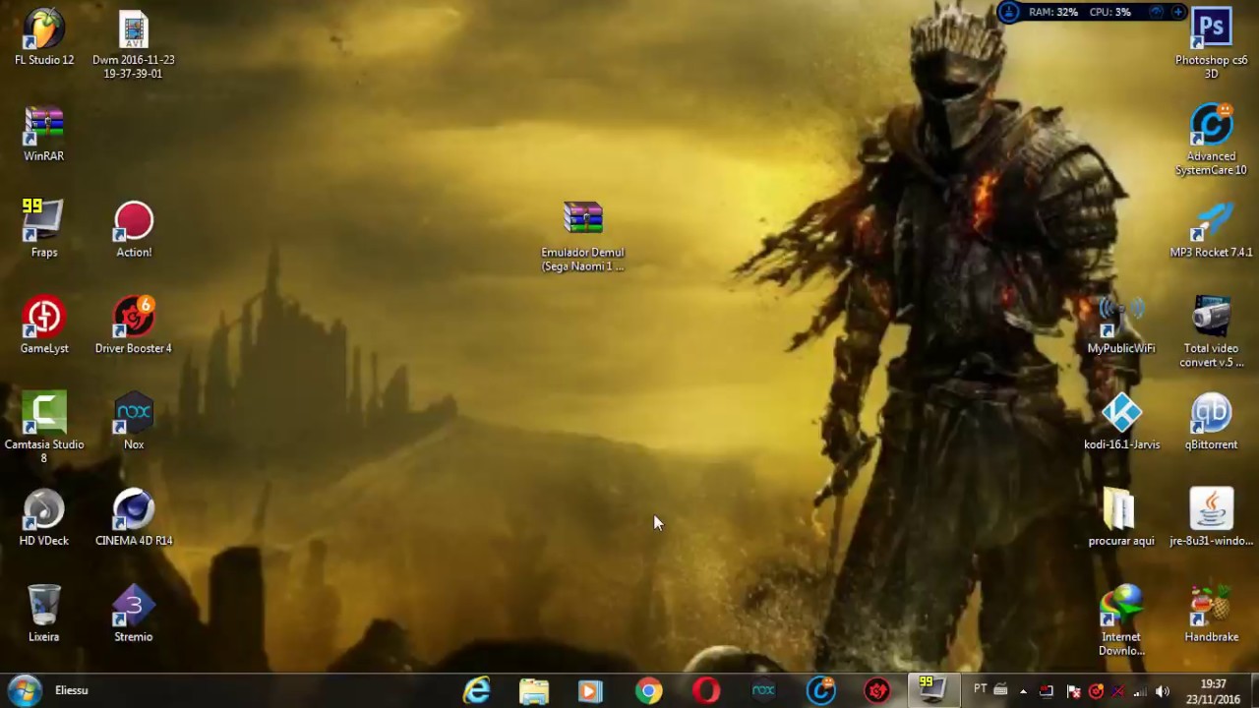Launch the MP3 Rocket 7.4.1 shortcut
This screenshot has width=1259, height=708.
coord(1212,229)
